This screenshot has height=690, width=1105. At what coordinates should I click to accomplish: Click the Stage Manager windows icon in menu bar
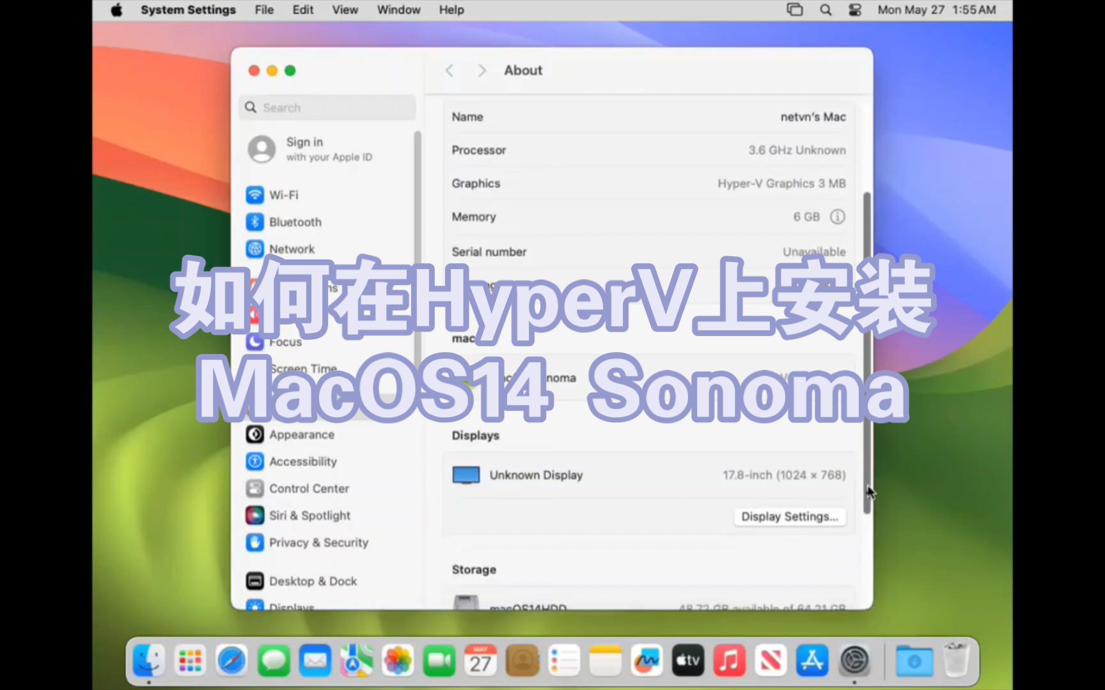click(795, 10)
